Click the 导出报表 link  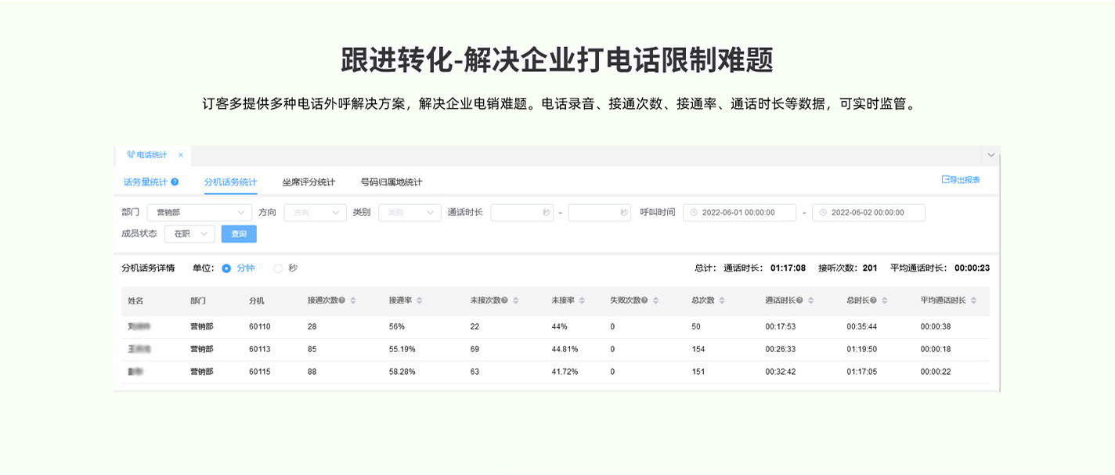pyautogui.click(x=961, y=180)
